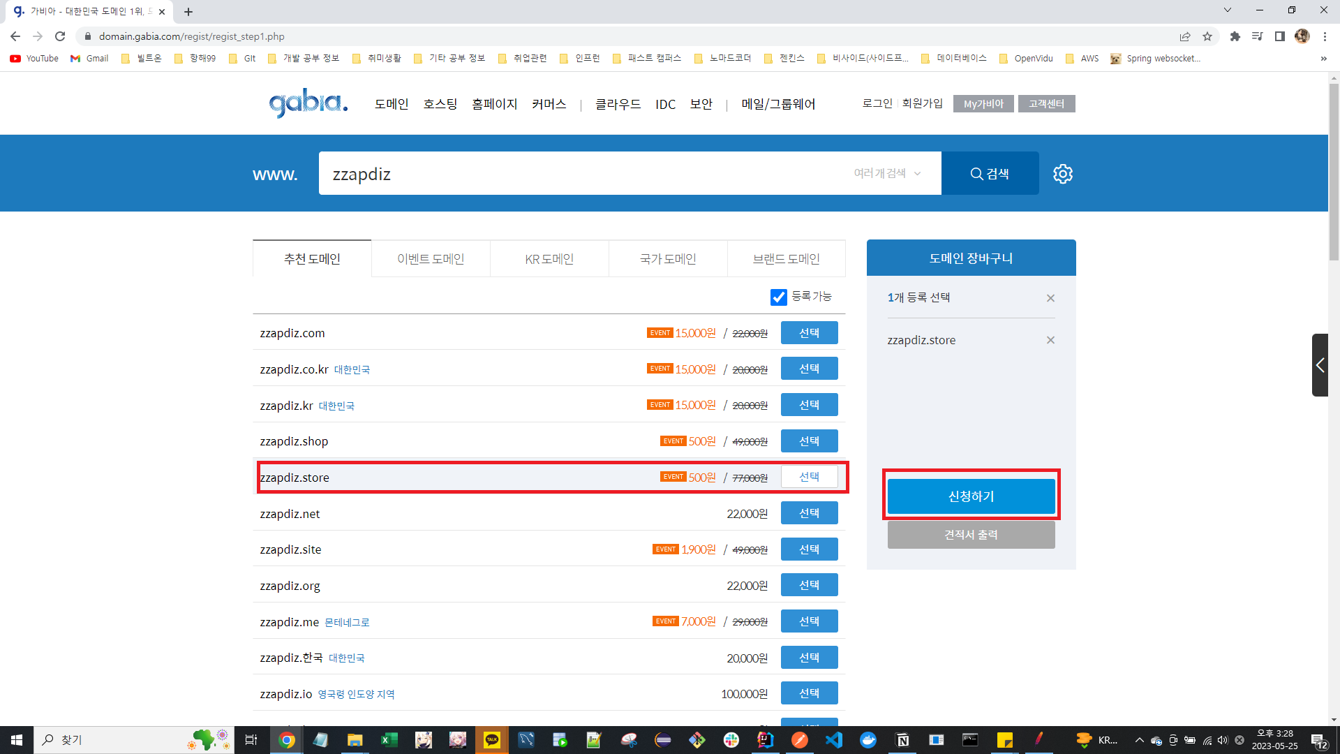This screenshot has width=1340, height=754.
Task: Uncheck the 등록가능 checkbox
Action: tap(778, 297)
